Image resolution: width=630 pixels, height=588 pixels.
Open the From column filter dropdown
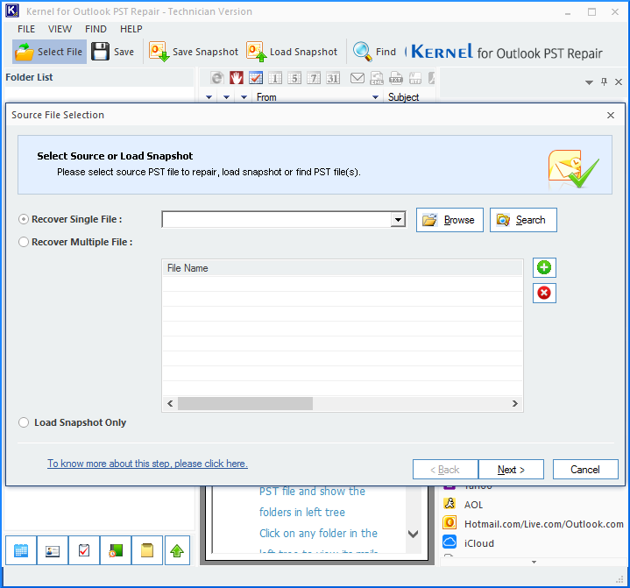tap(375, 97)
